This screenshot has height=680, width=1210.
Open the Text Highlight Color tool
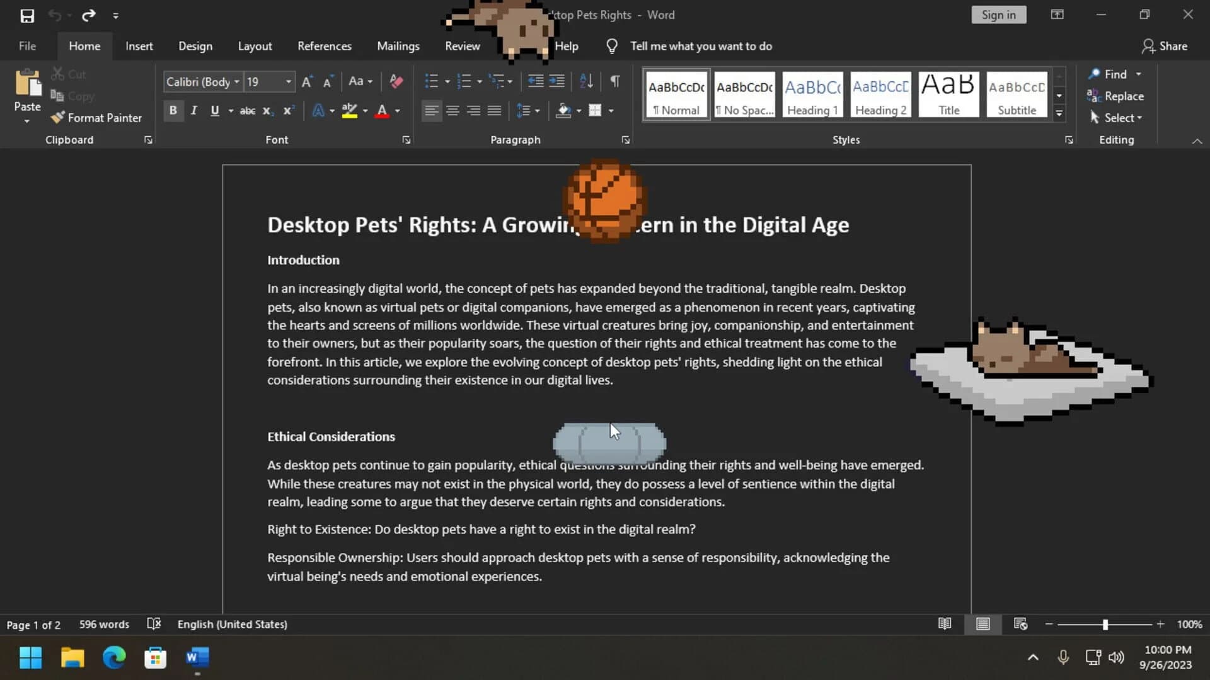(350, 110)
